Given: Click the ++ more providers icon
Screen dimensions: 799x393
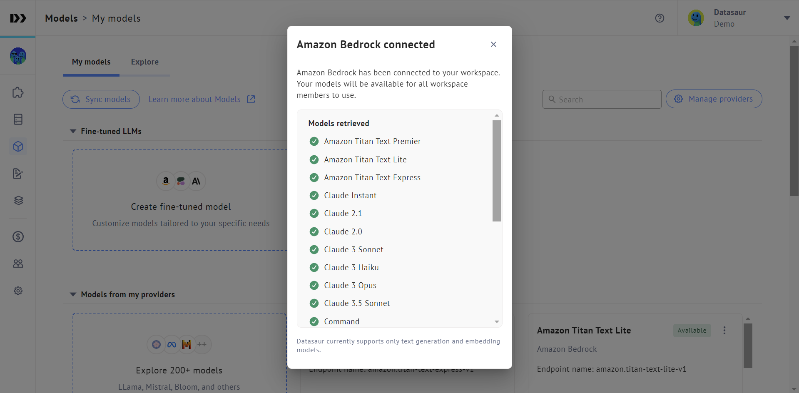Looking at the screenshot, I should coord(202,344).
